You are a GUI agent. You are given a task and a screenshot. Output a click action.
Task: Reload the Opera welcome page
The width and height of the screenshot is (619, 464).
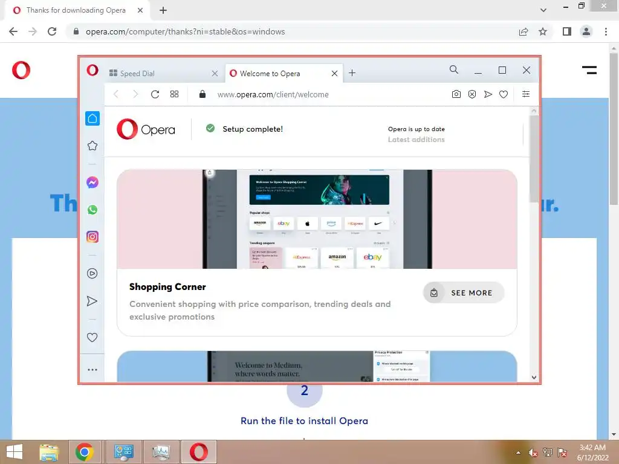tap(155, 94)
